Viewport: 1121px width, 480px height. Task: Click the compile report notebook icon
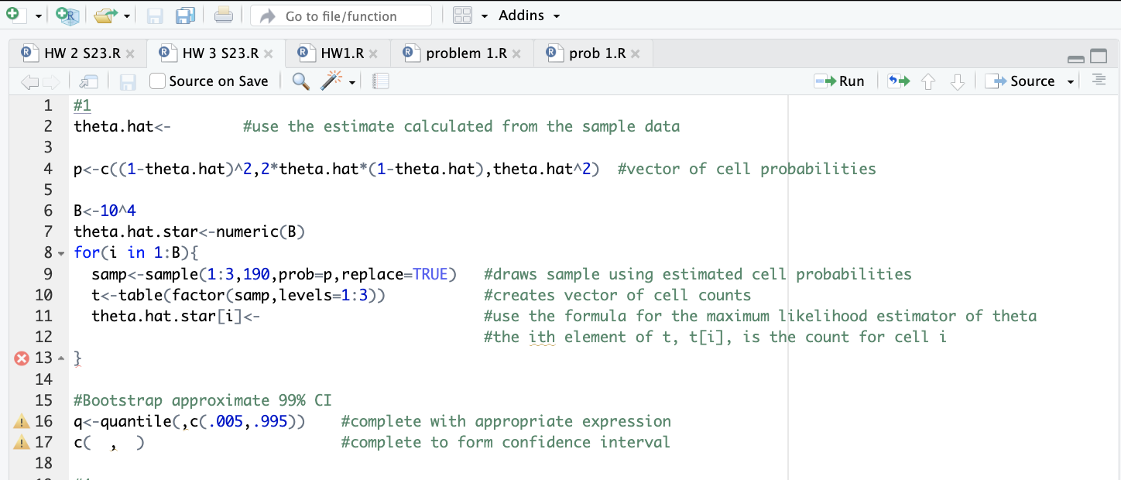(x=380, y=81)
